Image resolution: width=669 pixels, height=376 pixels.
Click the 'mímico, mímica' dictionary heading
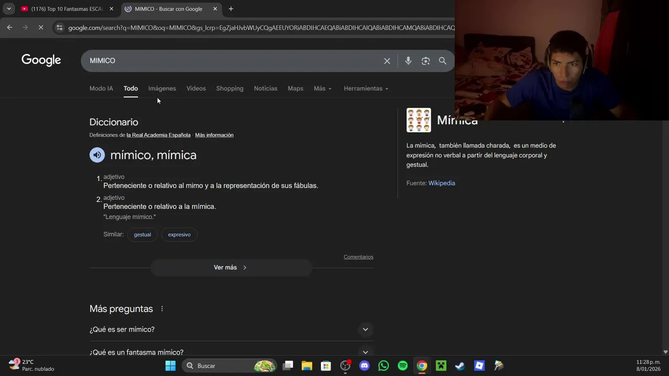(153, 155)
